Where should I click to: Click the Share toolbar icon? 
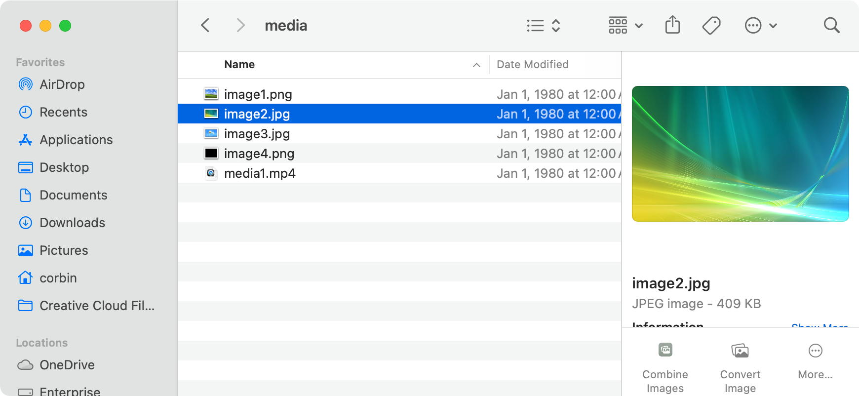[672, 25]
